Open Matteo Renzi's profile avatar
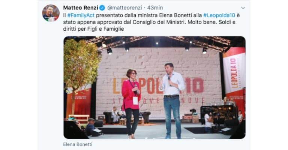288x150 pixels. pos(51,13)
